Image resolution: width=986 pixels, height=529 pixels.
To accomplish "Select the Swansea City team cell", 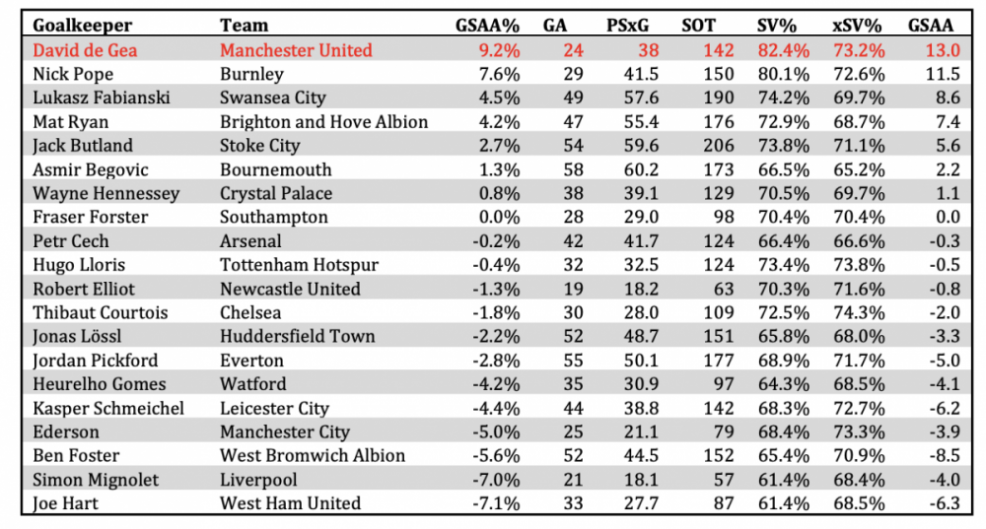I will pos(273,98).
